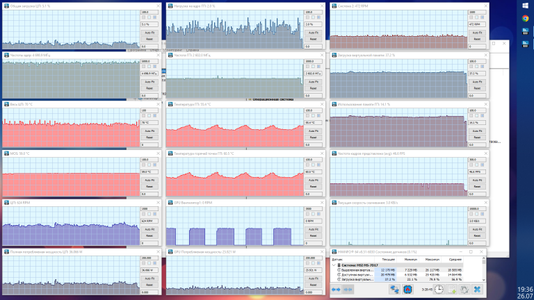Click maximum value field in Частоты ядер graph
This screenshot has width=534, height=300.
pyautogui.click(x=149, y=61)
